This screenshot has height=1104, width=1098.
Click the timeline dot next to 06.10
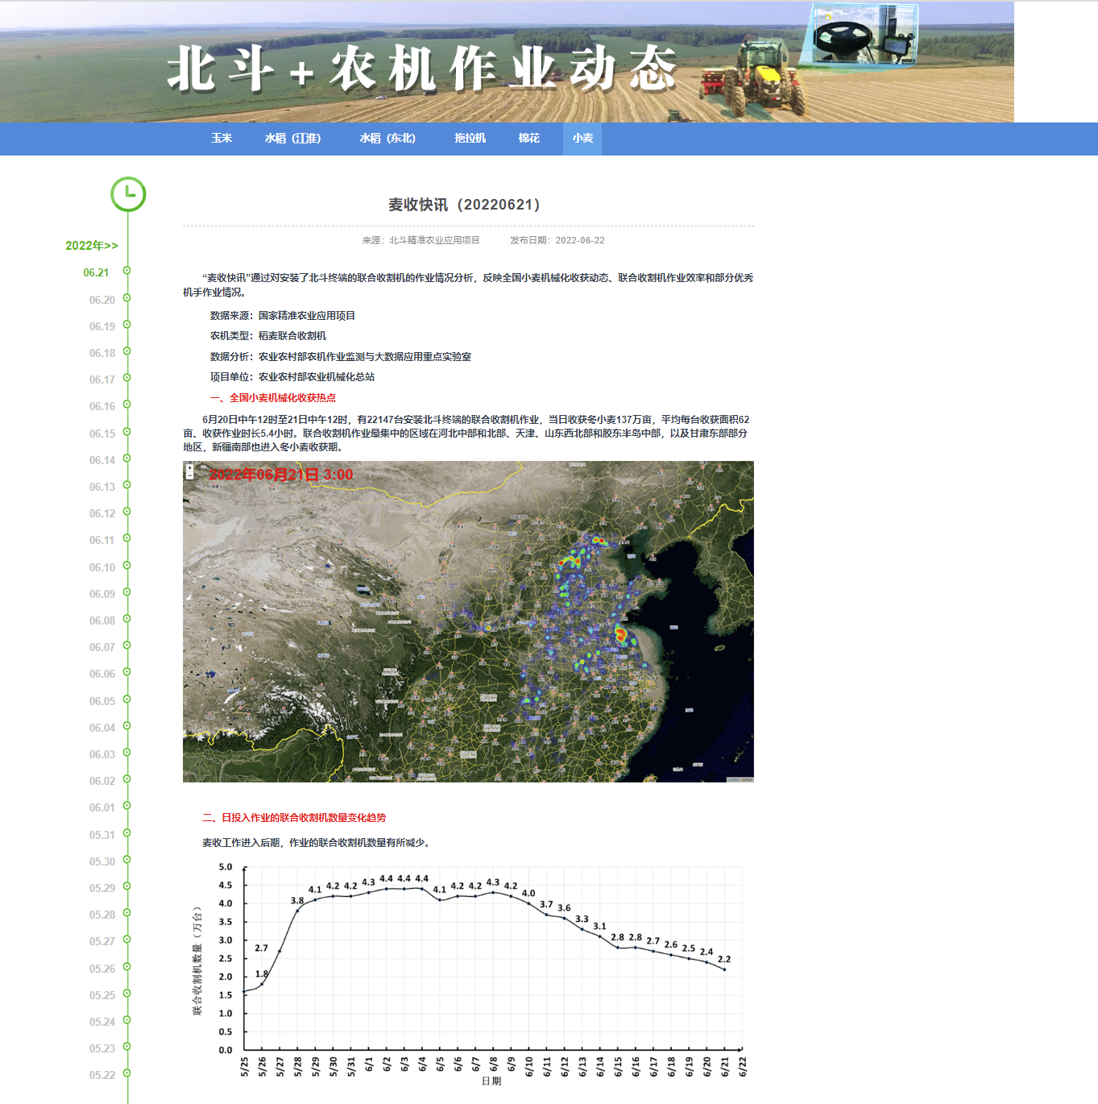point(126,566)
